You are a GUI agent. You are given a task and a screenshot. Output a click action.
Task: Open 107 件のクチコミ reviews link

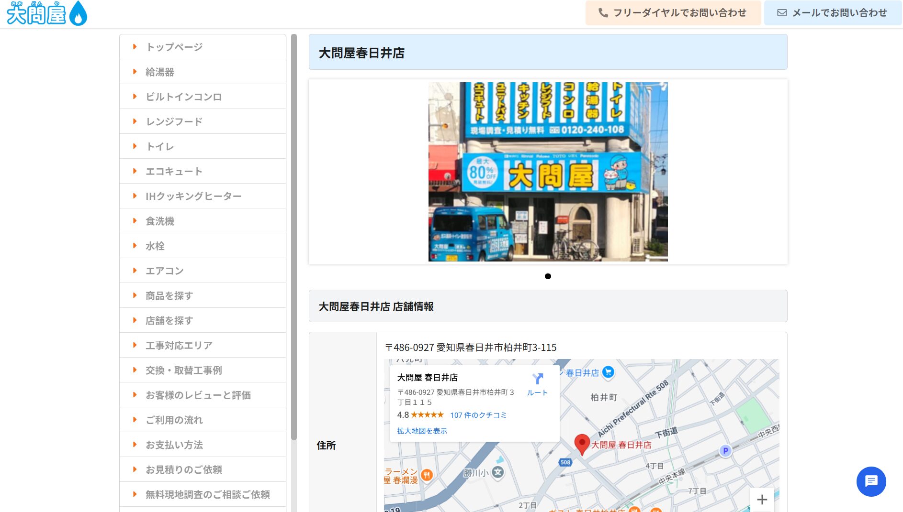click(478, 415)
